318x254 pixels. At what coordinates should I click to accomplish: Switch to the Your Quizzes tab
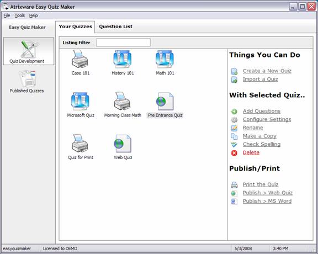coord(75,27)
